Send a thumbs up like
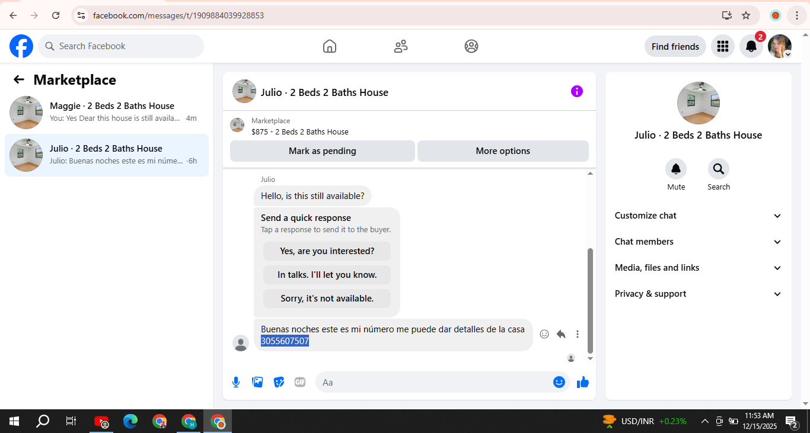Image resolution: width=810 pixels, height=433 pixels. (583, 382)
